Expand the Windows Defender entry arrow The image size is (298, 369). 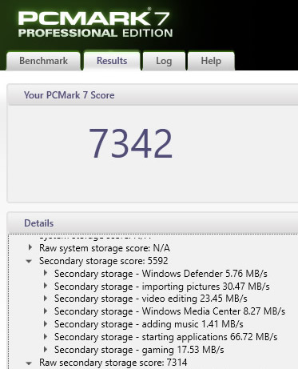point(46,273)
